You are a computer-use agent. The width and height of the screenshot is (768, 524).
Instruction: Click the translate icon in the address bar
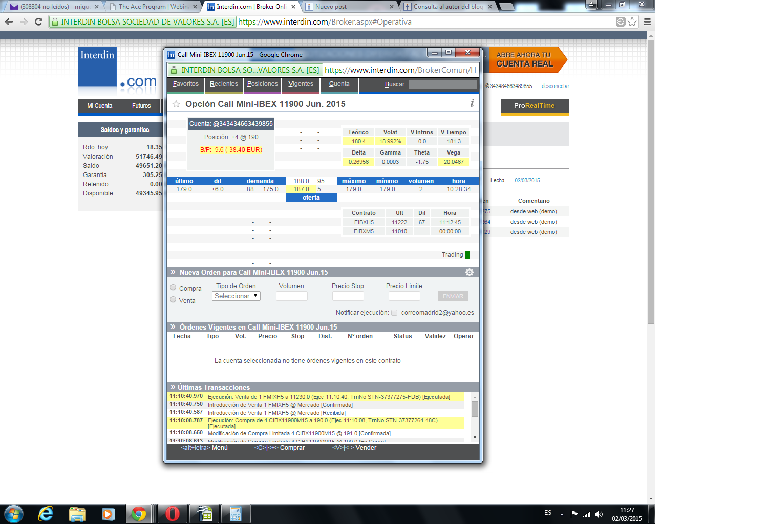[x=621, y=21]
